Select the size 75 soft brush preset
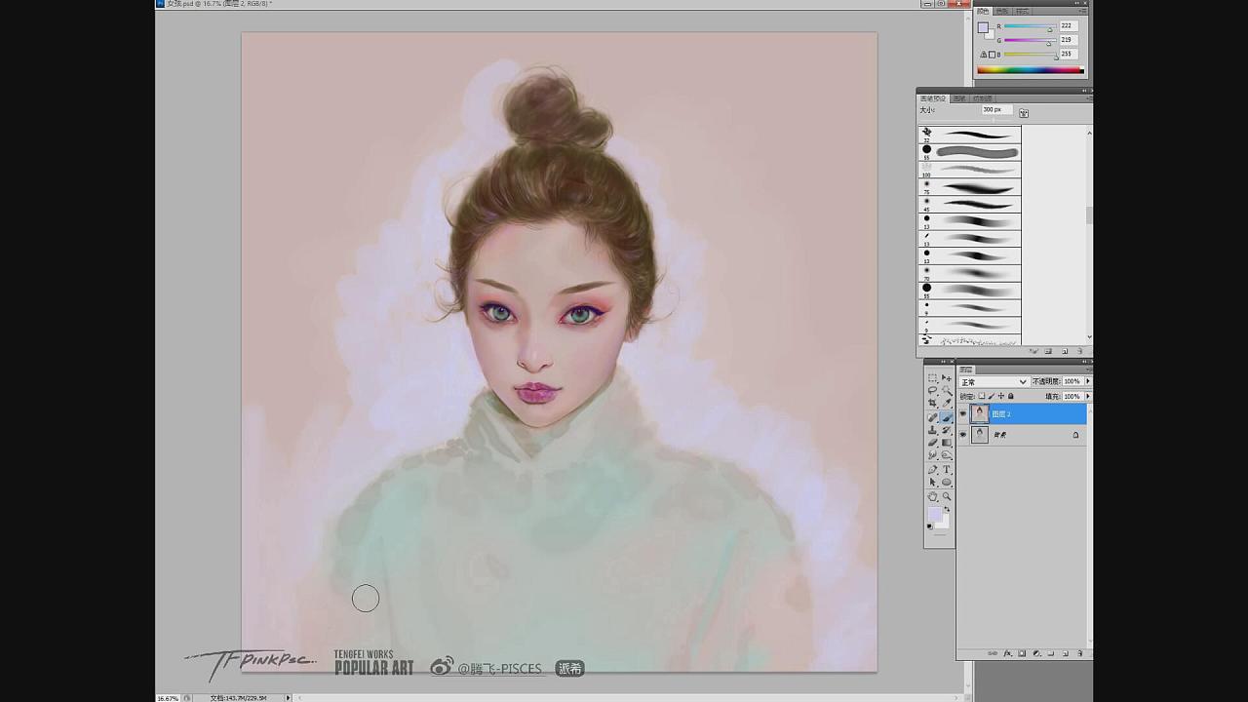The height and width of the screenshot is (702, 1248). (970, 187)
